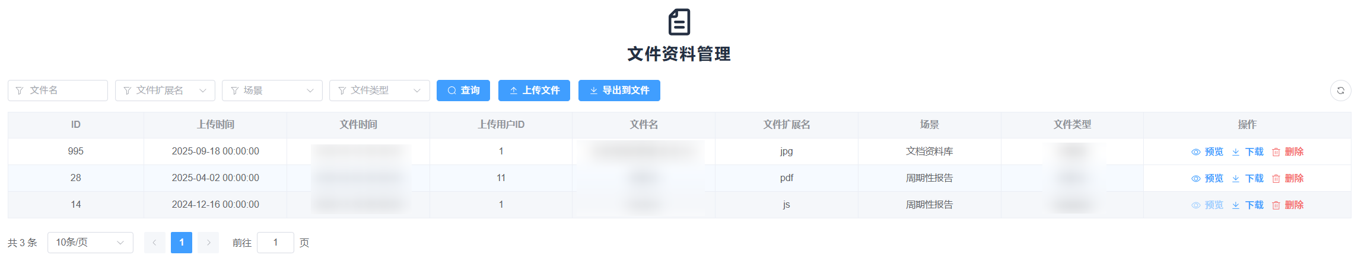Delete the file with ID 14
Screen dimensions: 1361x258
pos(1288,205)
